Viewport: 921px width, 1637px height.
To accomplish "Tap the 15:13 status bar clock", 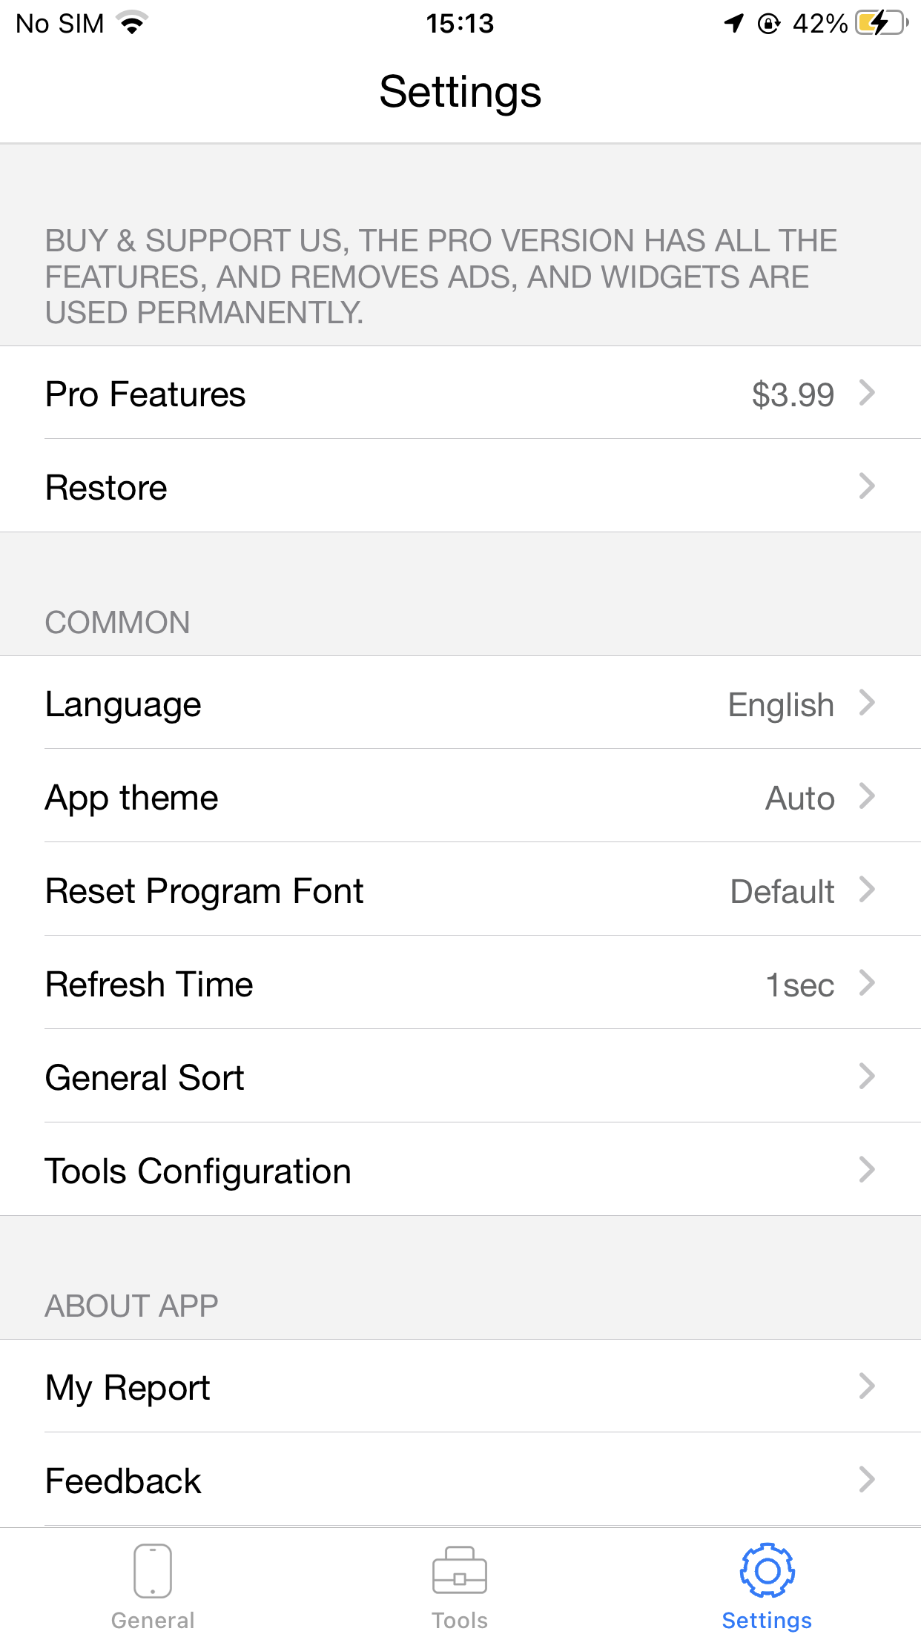I will click(x=460, y=24).
